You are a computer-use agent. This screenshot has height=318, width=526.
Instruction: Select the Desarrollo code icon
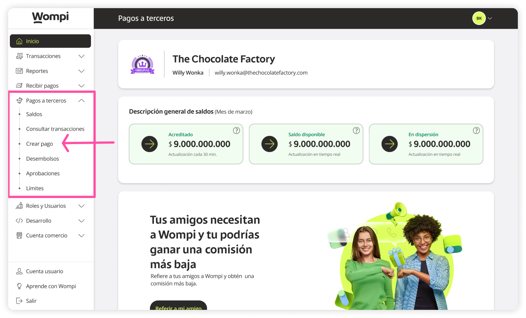pyautogui.click(x=19, y=221)
